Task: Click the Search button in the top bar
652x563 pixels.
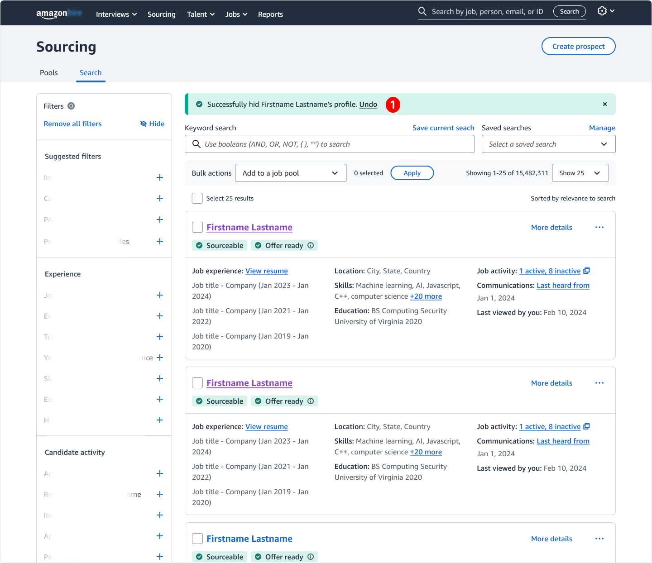Action: [x=569, y=11]
